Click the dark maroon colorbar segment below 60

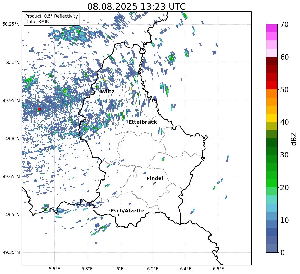point(272,61)
